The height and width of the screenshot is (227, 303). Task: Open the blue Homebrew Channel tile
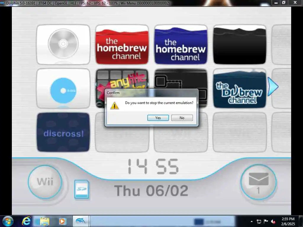(x=181, y=44)
